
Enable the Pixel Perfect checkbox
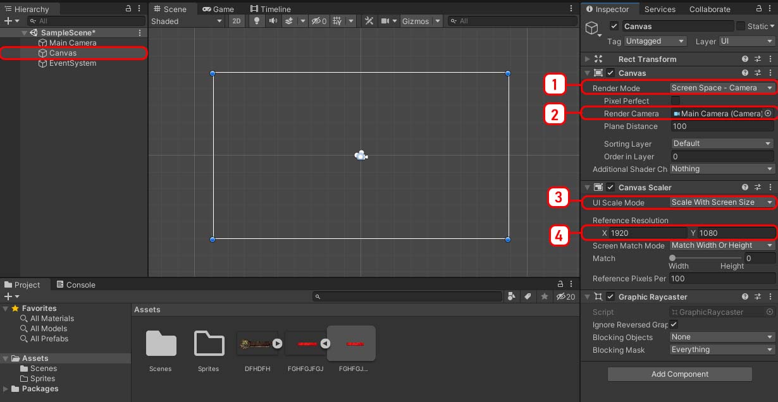pos(676,101)
